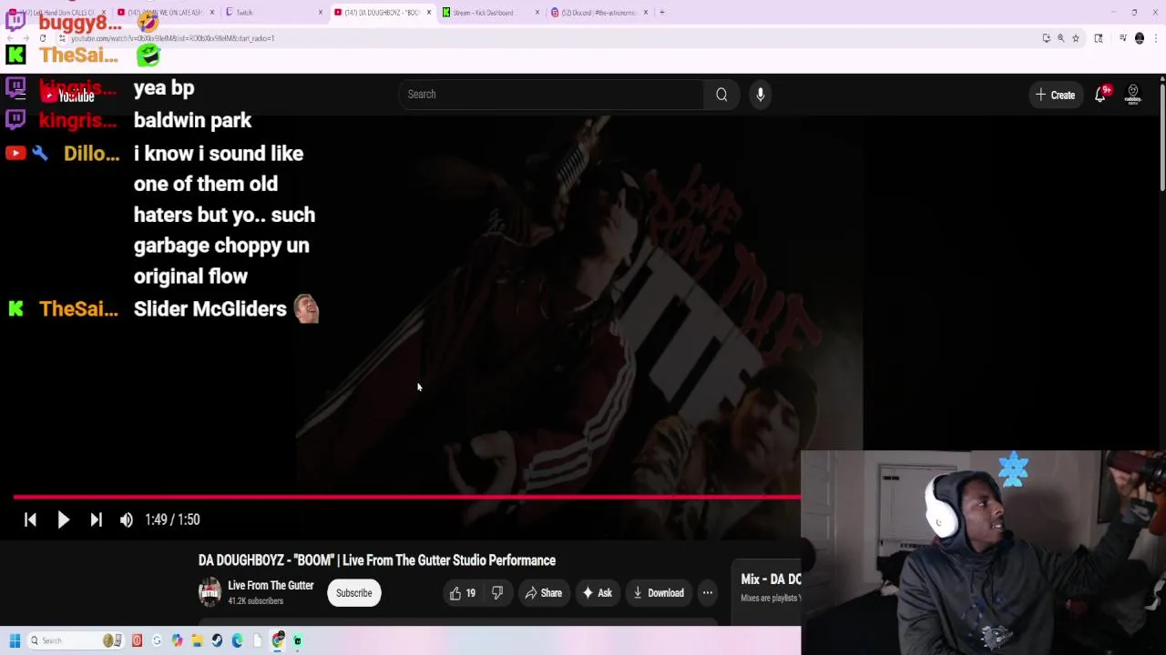
Task: Mute the video volume speaker icon
Action: 127,519
